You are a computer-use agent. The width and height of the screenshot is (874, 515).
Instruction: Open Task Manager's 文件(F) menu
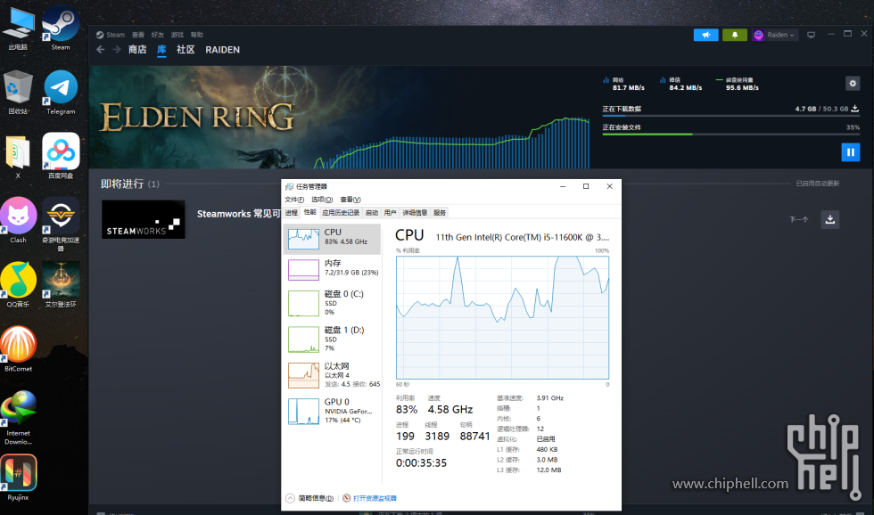(294, 200)
